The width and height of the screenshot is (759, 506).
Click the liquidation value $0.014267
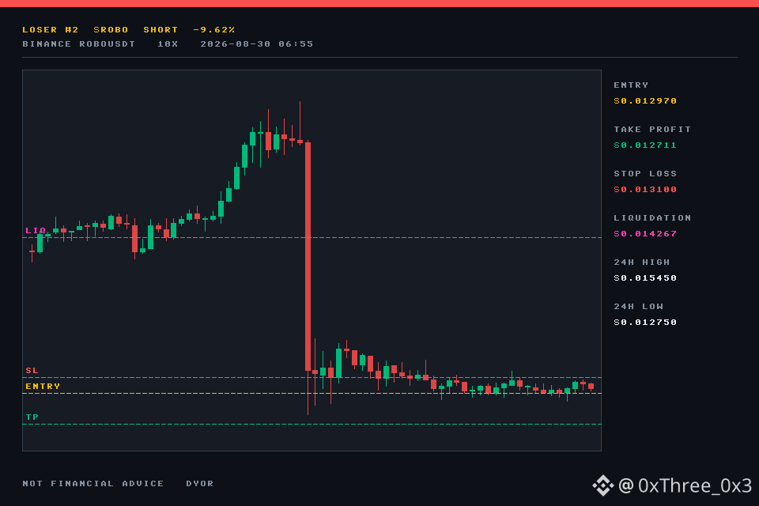(x=645, y=233)
